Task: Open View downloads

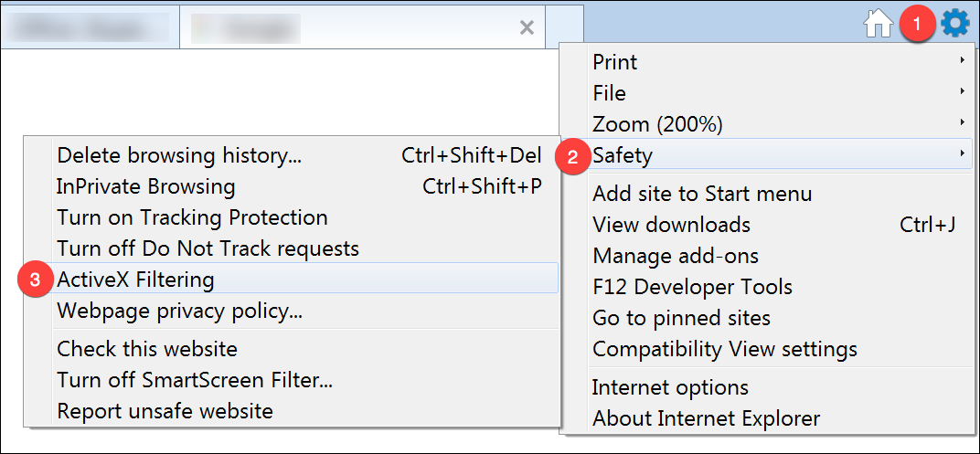Action: 671,225
